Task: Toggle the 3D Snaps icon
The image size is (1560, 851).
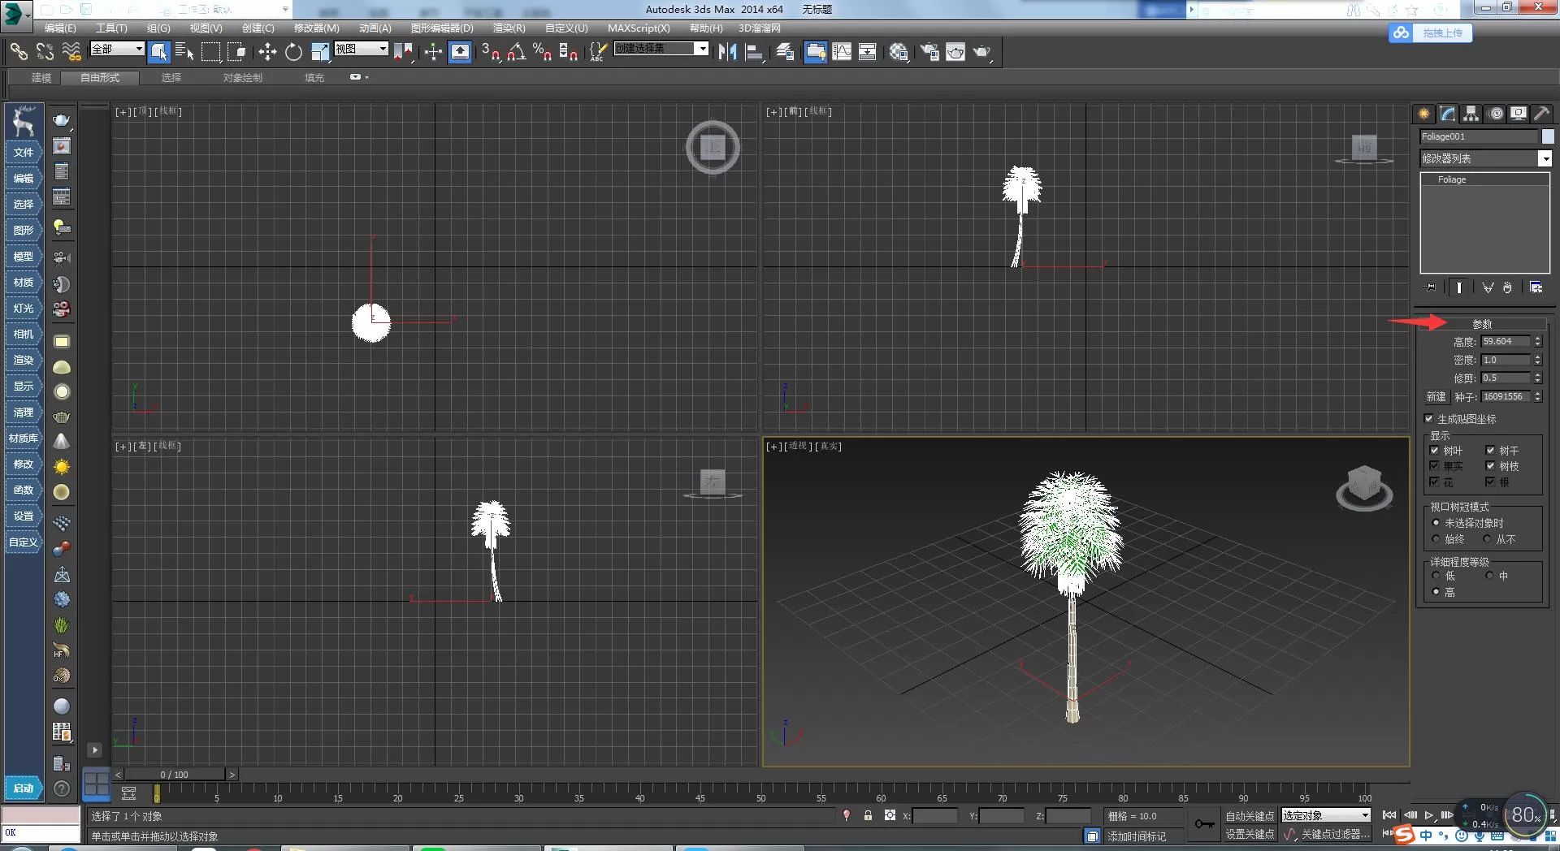Action: click(491, 52)
